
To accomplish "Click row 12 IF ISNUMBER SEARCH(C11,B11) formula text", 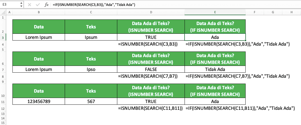I will pyautogui.click(x=240, y=109).
